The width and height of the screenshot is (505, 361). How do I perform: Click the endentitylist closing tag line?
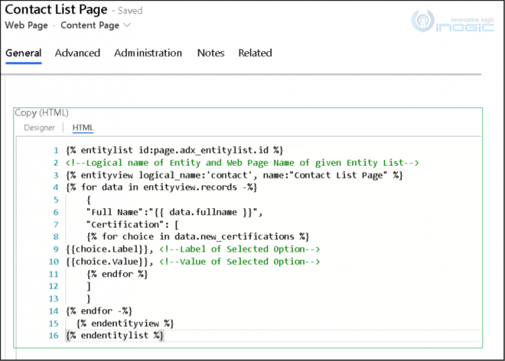pyautogui.click(x=115, y=336)
